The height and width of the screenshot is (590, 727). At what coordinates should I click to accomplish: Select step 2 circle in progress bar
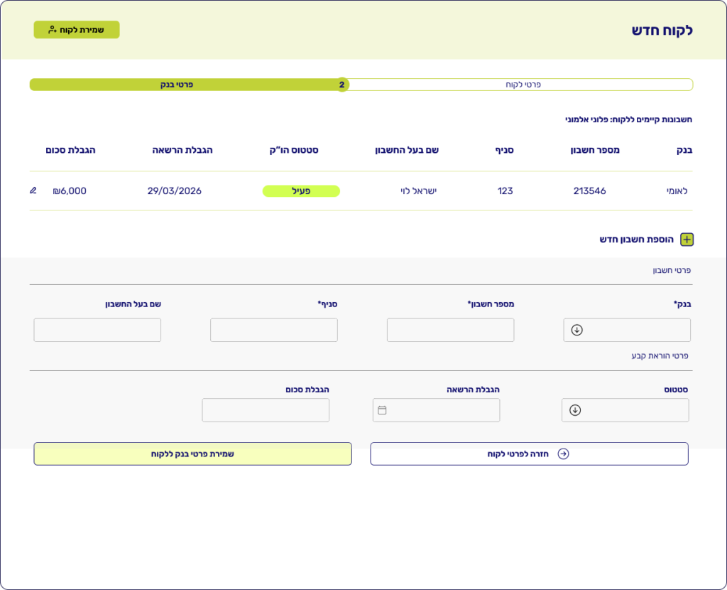pyautogui.click(x=341, y=85)
